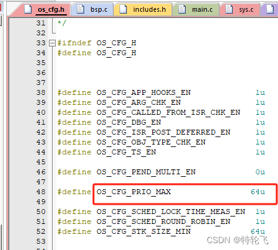The height and width of the screenshot is (250, 278).
Task: Click OS_CFG_STK_SIZE_MIN identifier
Action: coord(144,232)
